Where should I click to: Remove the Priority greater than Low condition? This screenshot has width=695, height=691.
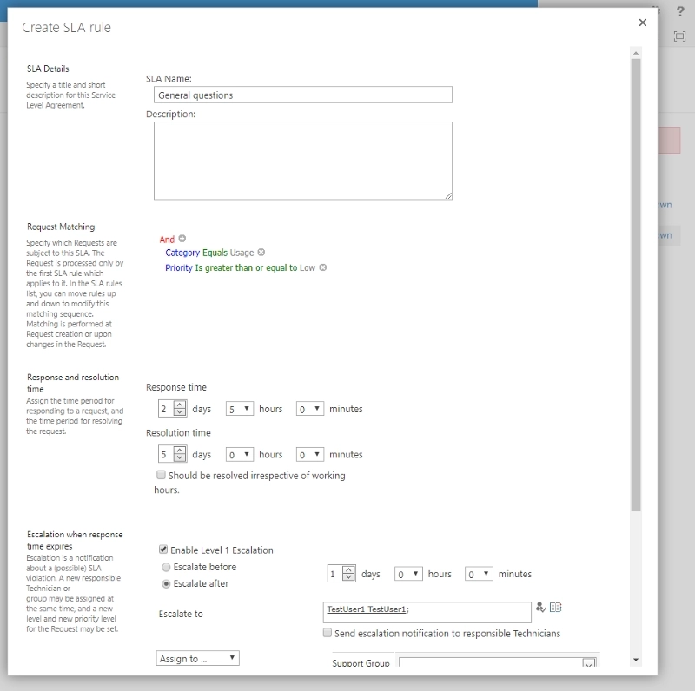[322, 267]
